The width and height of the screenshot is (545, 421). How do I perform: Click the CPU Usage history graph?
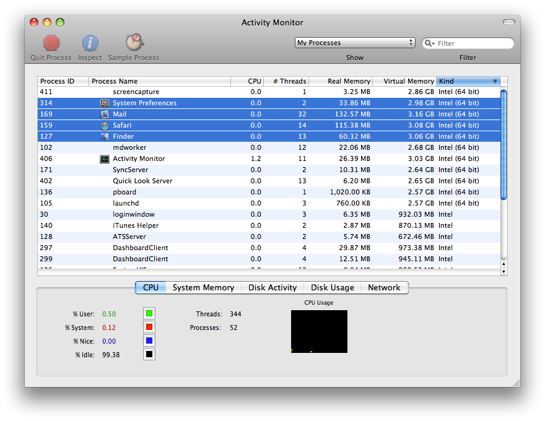pos(319,331)
